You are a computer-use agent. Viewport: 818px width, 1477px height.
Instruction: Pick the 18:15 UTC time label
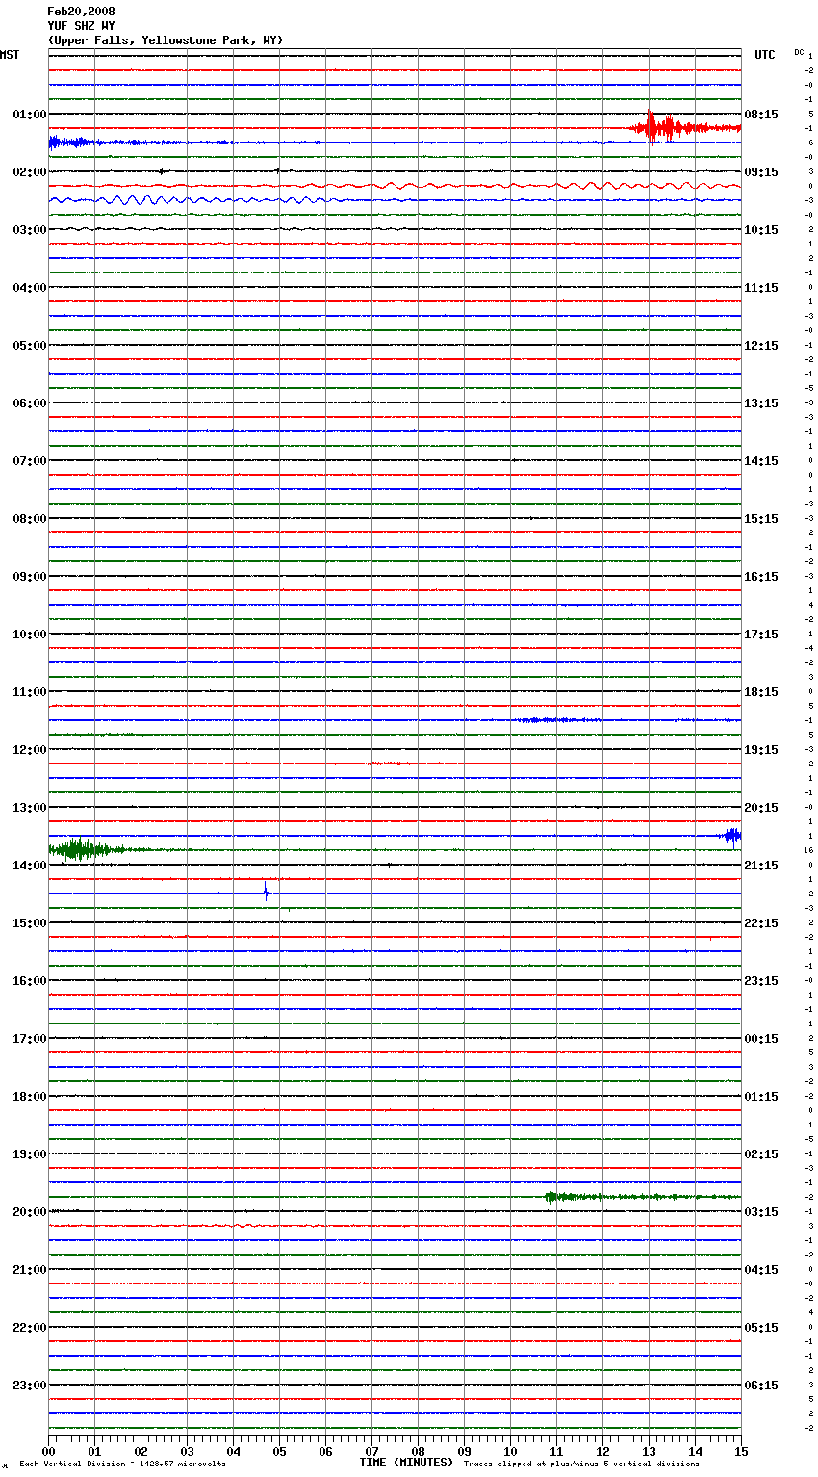tap(761, 692)
